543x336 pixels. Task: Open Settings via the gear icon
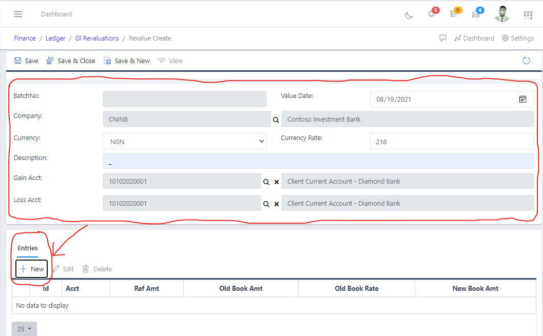point(518,38)
